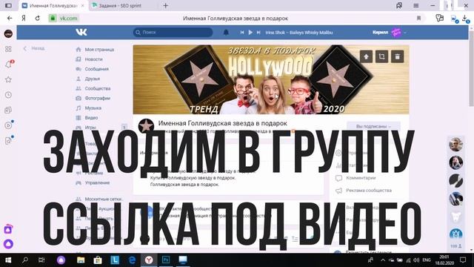Skip to previous track in VK player

point(242,33)
